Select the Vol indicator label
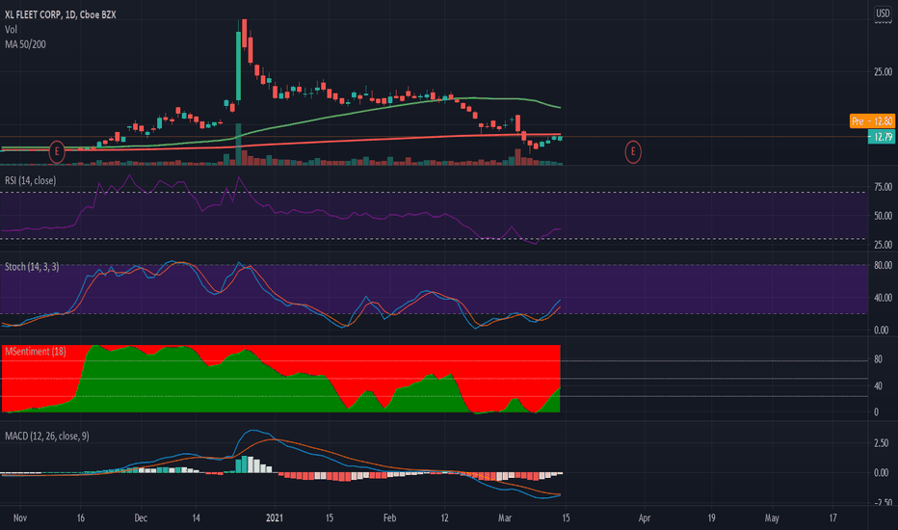Image resolution: width=898 pixels, height=530 pixels. tap(11, 29)
